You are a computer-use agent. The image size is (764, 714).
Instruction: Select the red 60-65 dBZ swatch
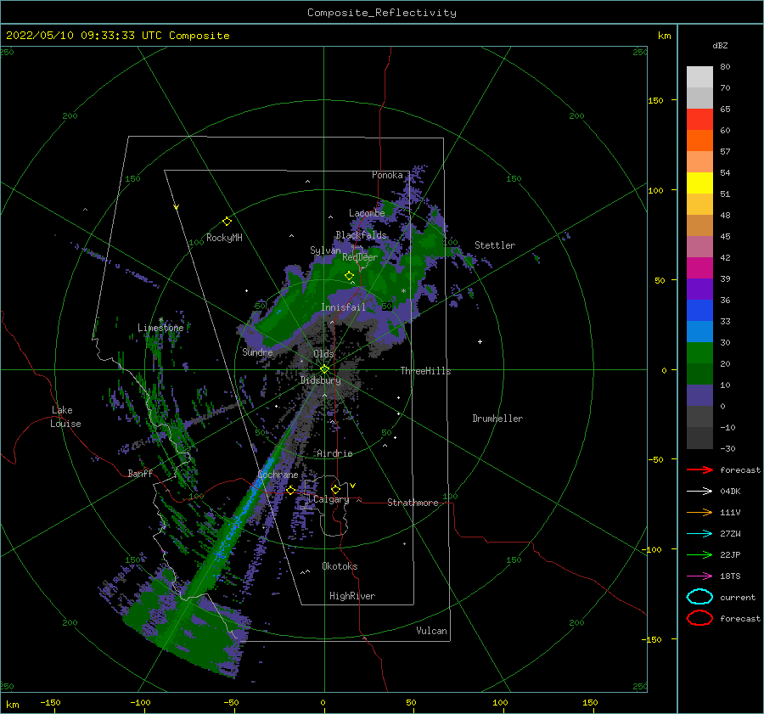[699, 120]
